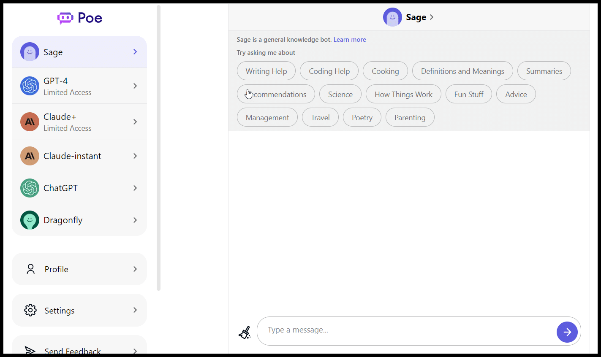This screenshot has height=357, width=601.
Task: Click the Profile person icon
Action: 30,269
